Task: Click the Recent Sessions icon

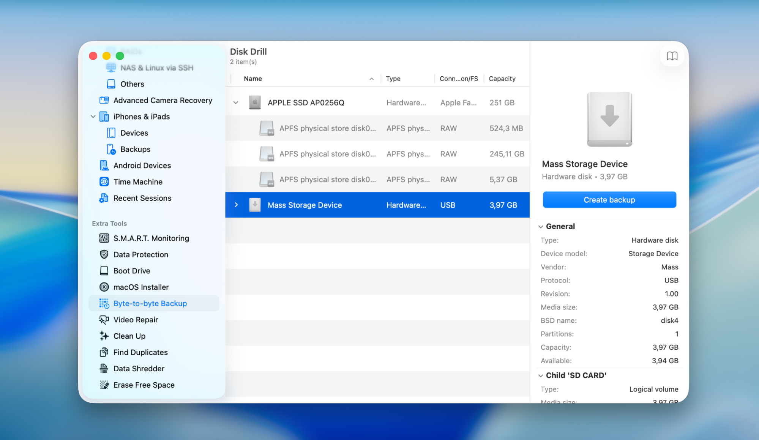Action: (x=104, y=198)
